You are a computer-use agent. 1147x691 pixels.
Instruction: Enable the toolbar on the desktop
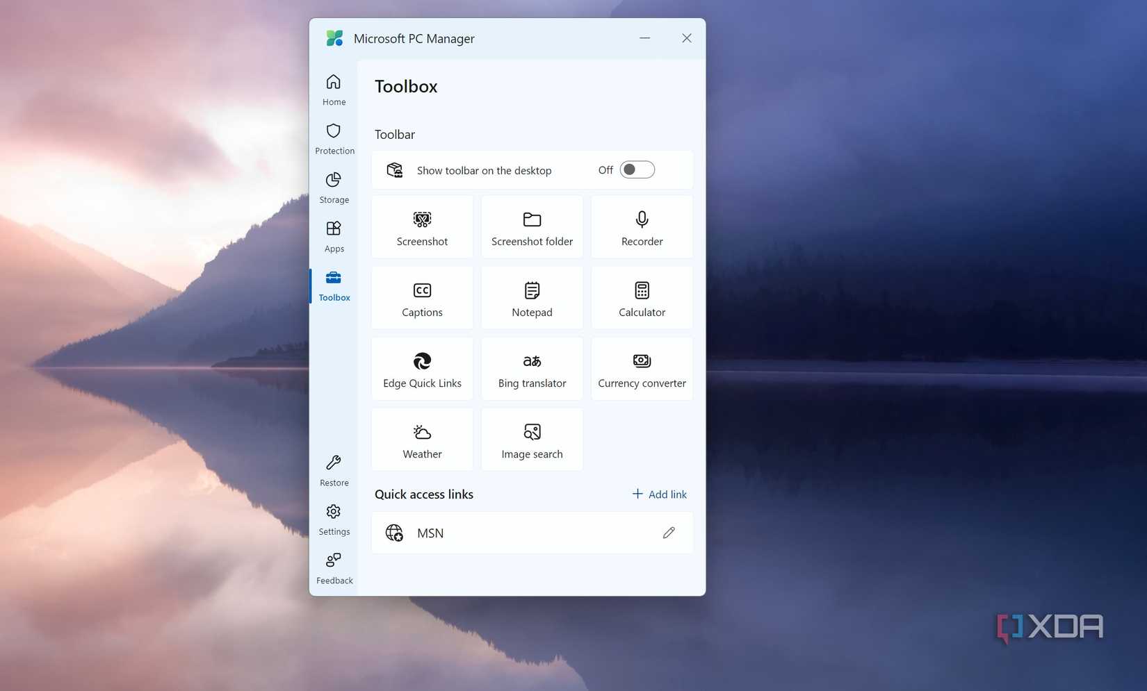636,169
